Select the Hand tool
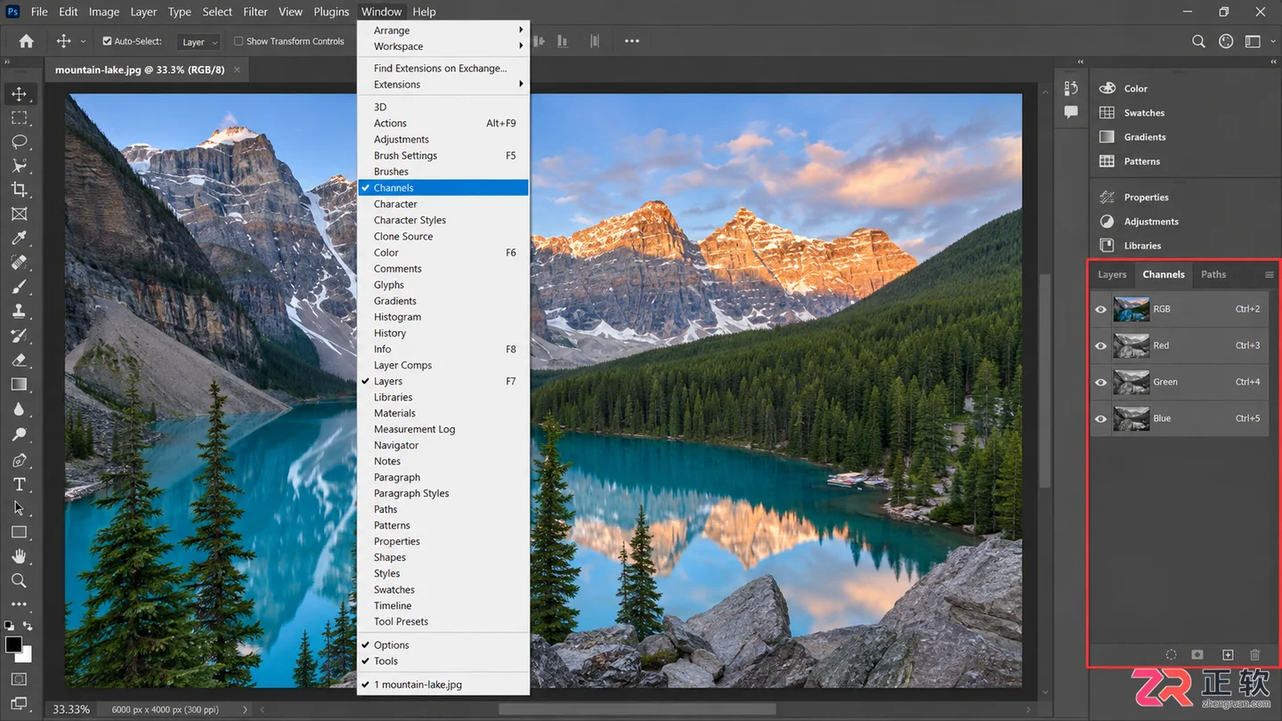This screenshot has height=721, width=1282. (x=19, y=556)
